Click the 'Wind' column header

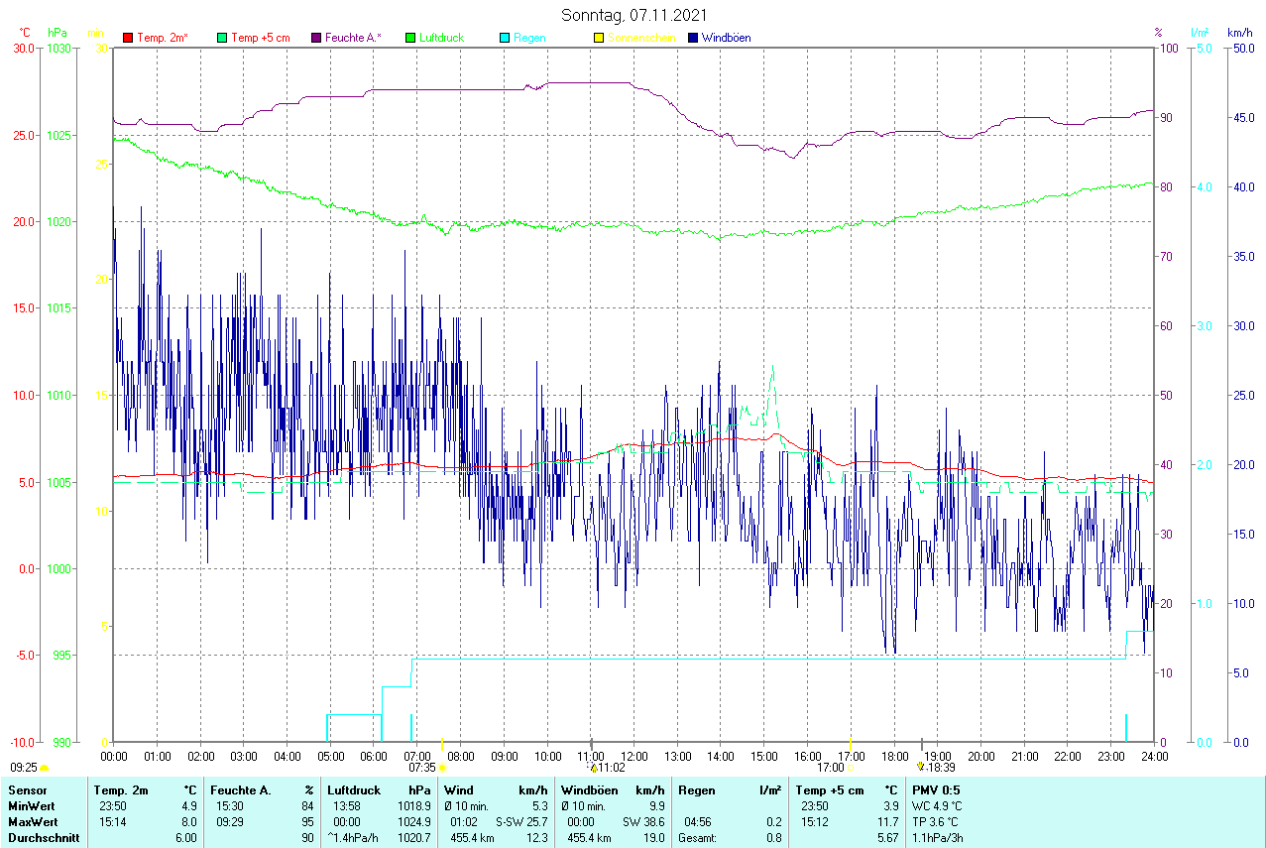[x=459, y=790]
